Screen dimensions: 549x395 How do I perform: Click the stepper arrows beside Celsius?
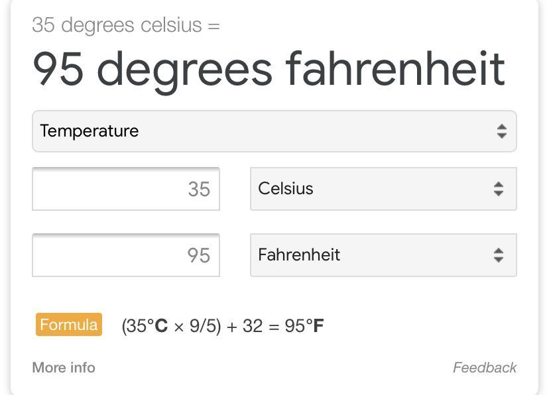[498, 189]
